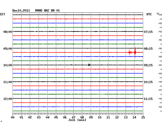Click minute tick label 10

pos(100,117)
